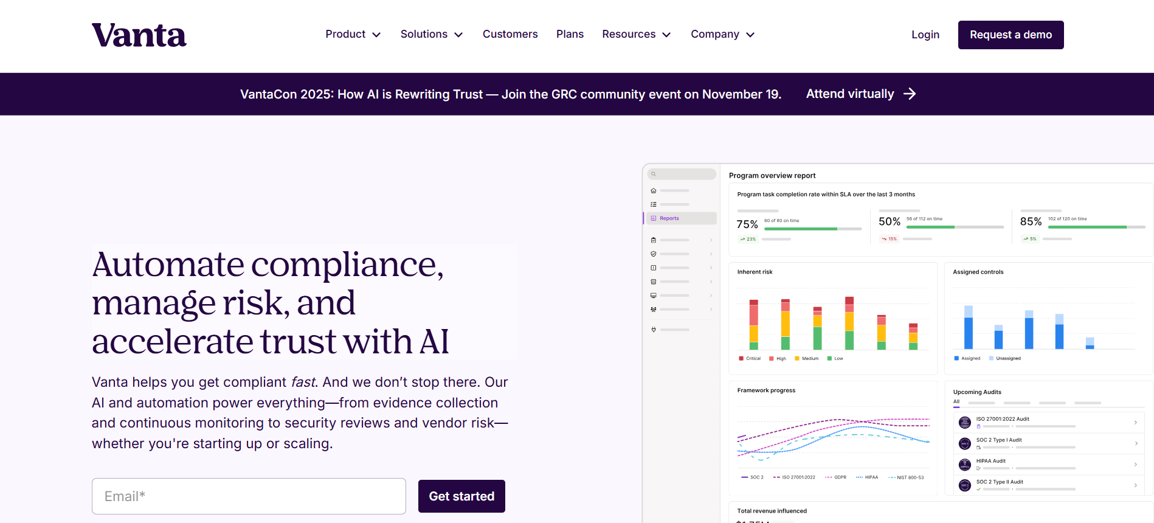This screenshot has width=1154, height=523.
Task: Click the exclamation alert icon in sidebar
Action: (x=654, y=268)
